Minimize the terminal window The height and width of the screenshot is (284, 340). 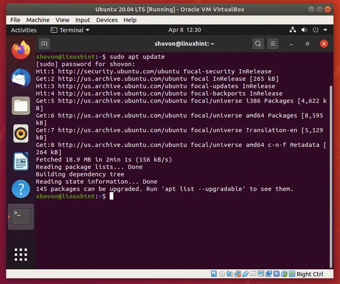click(x=291, y=44)
